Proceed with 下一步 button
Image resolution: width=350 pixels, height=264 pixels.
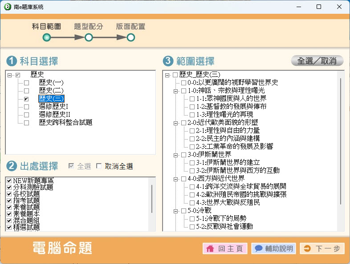pos(322,248)
